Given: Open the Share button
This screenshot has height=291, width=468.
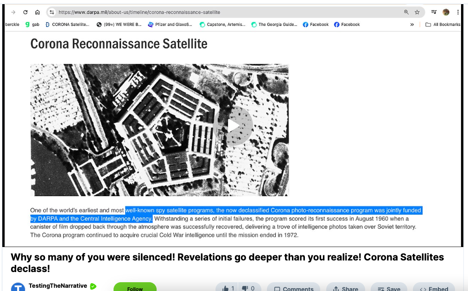Looking at the screenshot, I should click(345, 288).
